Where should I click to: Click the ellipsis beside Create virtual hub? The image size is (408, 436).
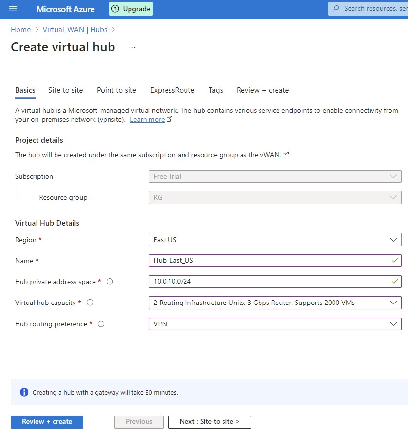(132, 47)
